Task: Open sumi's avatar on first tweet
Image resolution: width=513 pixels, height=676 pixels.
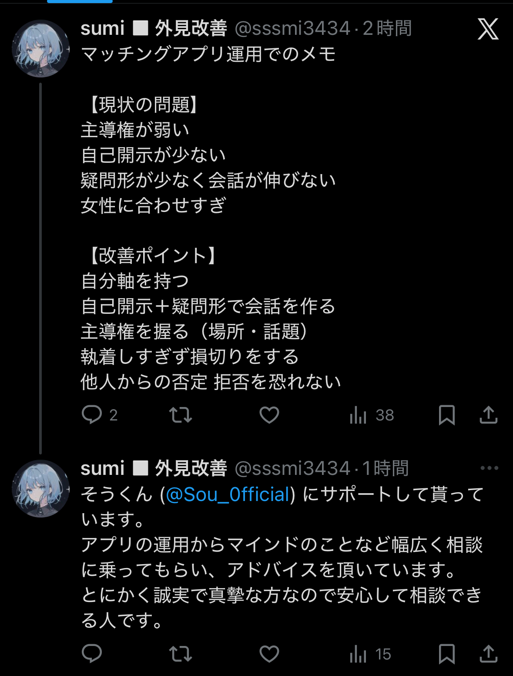Action: tap(40, 49)
